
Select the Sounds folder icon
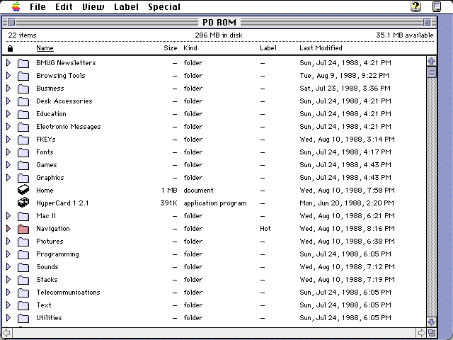click(23, 267)
